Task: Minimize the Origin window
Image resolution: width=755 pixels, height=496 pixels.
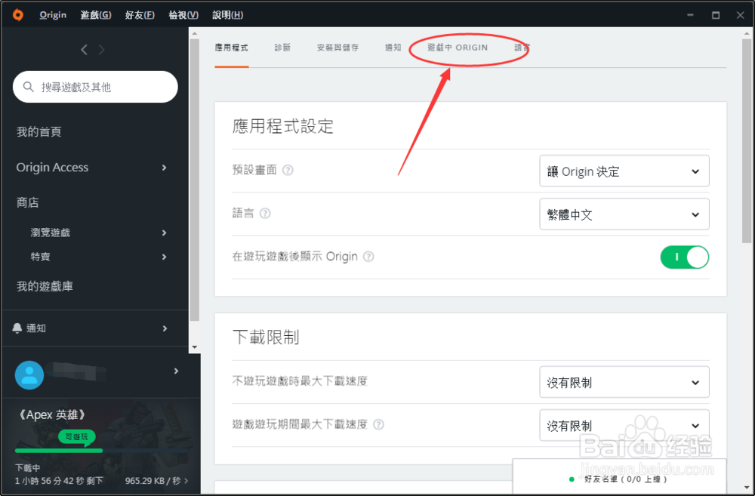Action: point(691,15)
